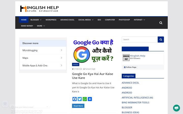This screenshot has height=114, width=183.
Task: Open the SEO menu item
Action: (x=99, y=20)
